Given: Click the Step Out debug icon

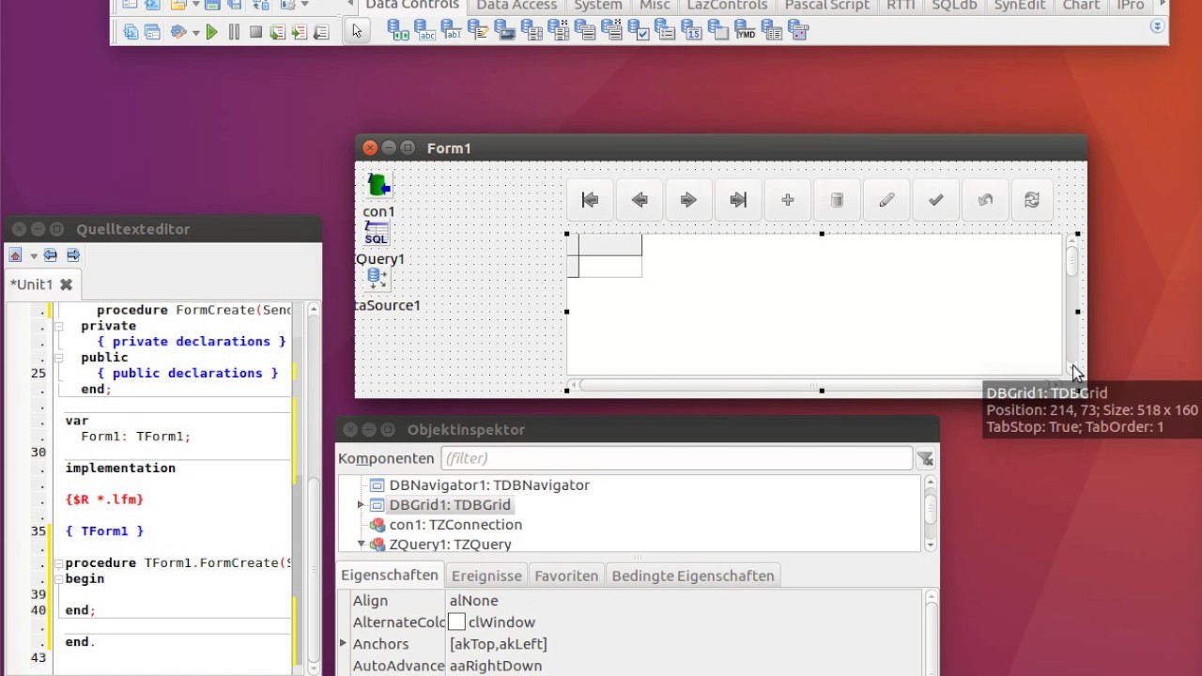Looking at the screenshot, I should pyautogui.click(x=321, y=32).
